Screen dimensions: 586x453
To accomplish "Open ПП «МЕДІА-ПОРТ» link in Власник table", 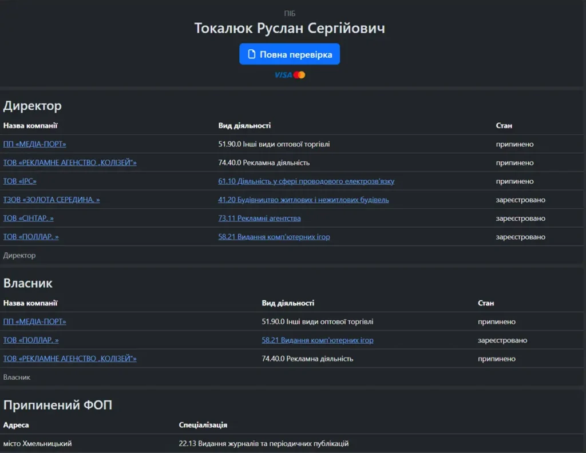I will coord(35,321).
